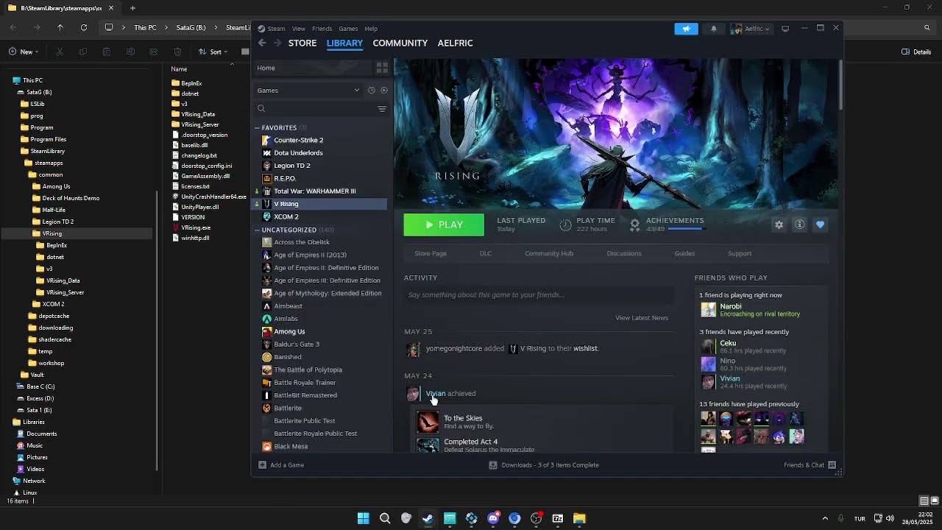This screenshot has height=530, width=942.
Task: Open Steam from the Windows taskbar
Action: tap(428, 518)
